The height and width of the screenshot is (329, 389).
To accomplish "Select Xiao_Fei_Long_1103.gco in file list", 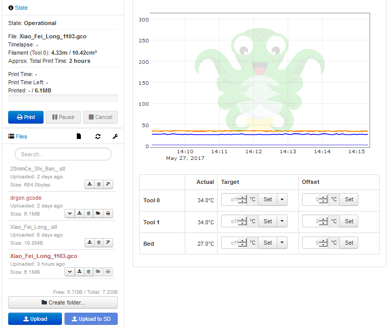I will (44, 256).
